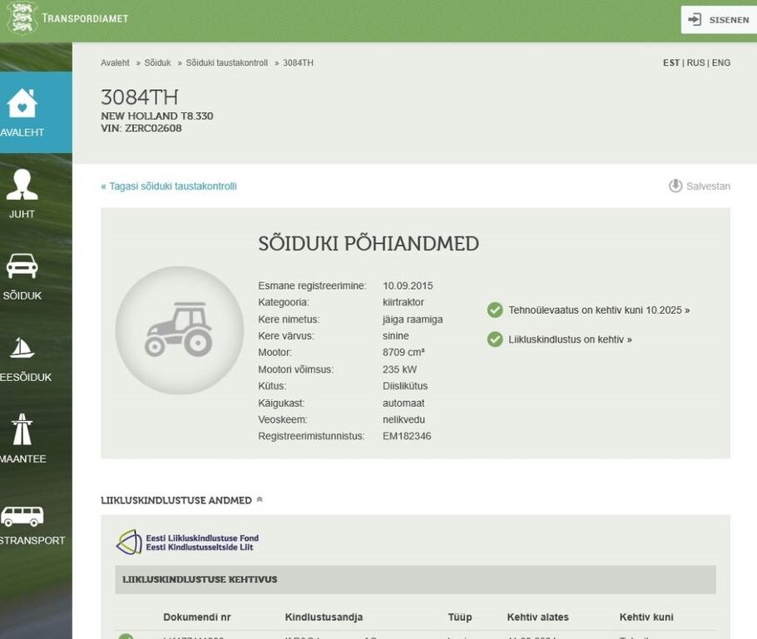This screenshot has width=757, height=639.
Task: Select the JUHT sidebar label
Action: [22, 214]
